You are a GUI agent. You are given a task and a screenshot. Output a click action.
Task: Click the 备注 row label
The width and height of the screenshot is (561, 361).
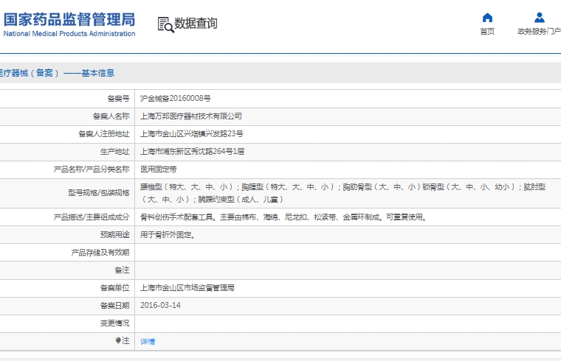tap(122, 270)
